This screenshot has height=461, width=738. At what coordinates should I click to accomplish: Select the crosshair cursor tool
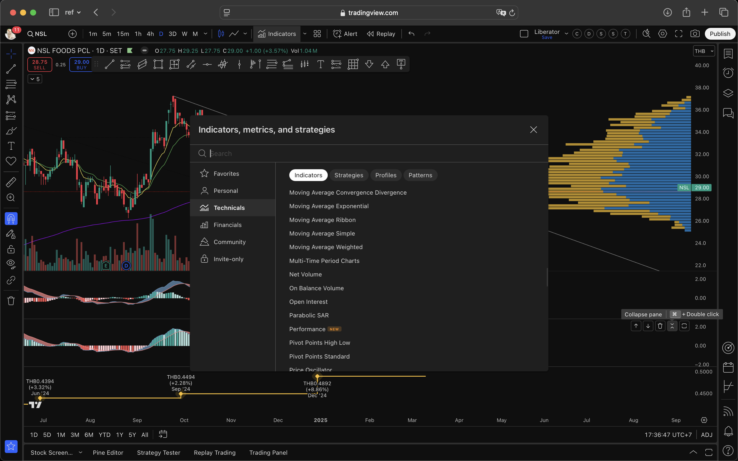(x=11, y=54)
